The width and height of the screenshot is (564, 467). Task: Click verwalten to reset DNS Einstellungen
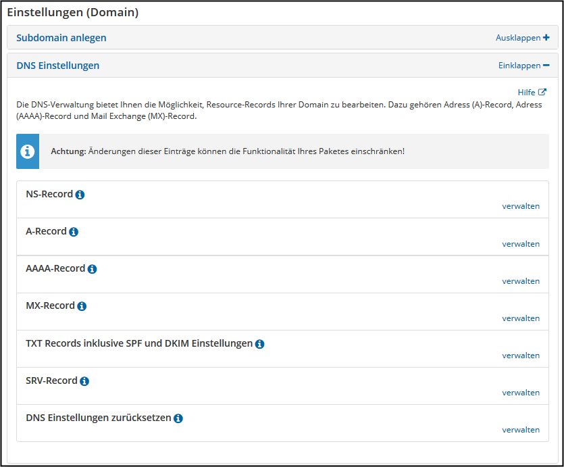(521, 430)
